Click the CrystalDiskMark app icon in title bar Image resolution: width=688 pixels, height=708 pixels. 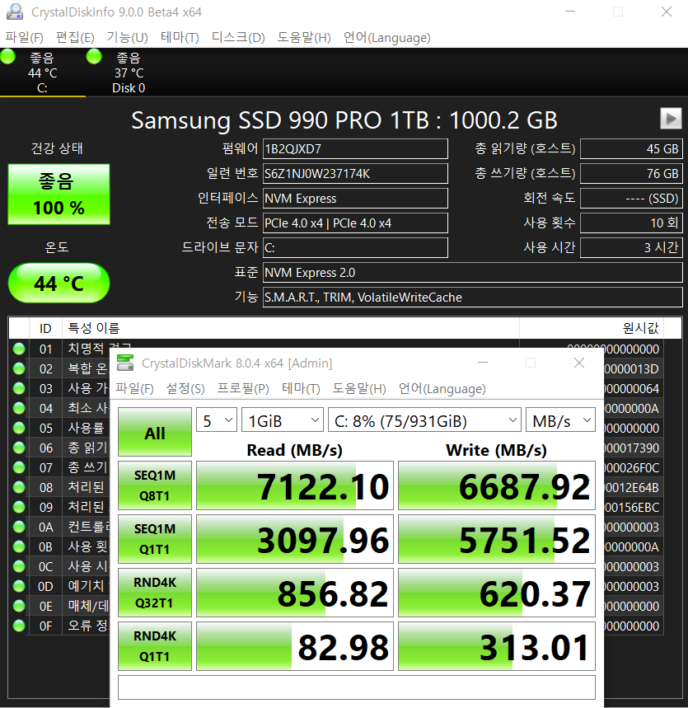coord(125,363)
